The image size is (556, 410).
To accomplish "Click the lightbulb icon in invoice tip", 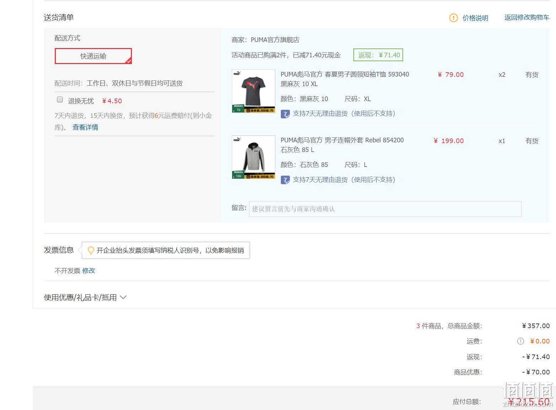I will pyautogui.click(x=91, y=250).
